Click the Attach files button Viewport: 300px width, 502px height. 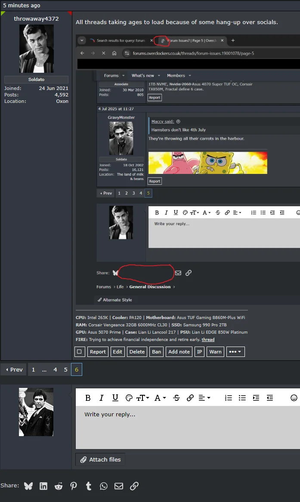101,459
